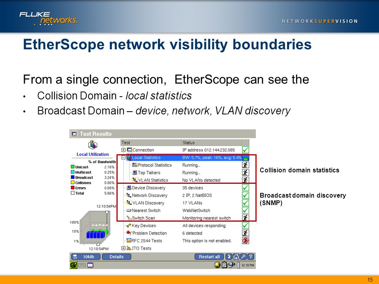The image size is (379, 284).
Task: Click the running status icon for Switch Scan
Action: 245,218
